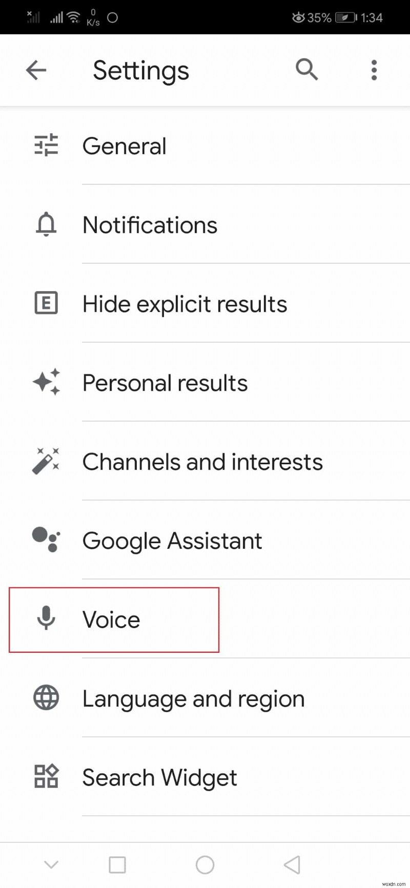Tap the Hide explicit results E icon
Screen dimensions: 410x888
coord(46,303)
